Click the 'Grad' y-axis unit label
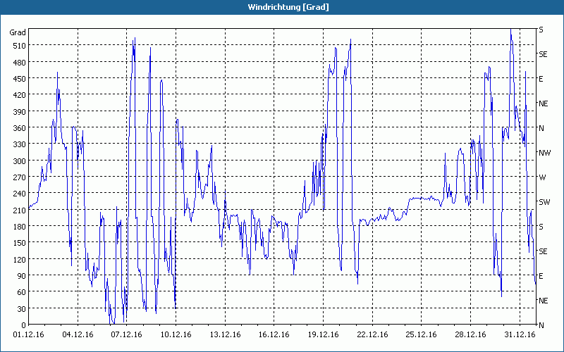Viewport: 564px width, 352px height. 18,32
